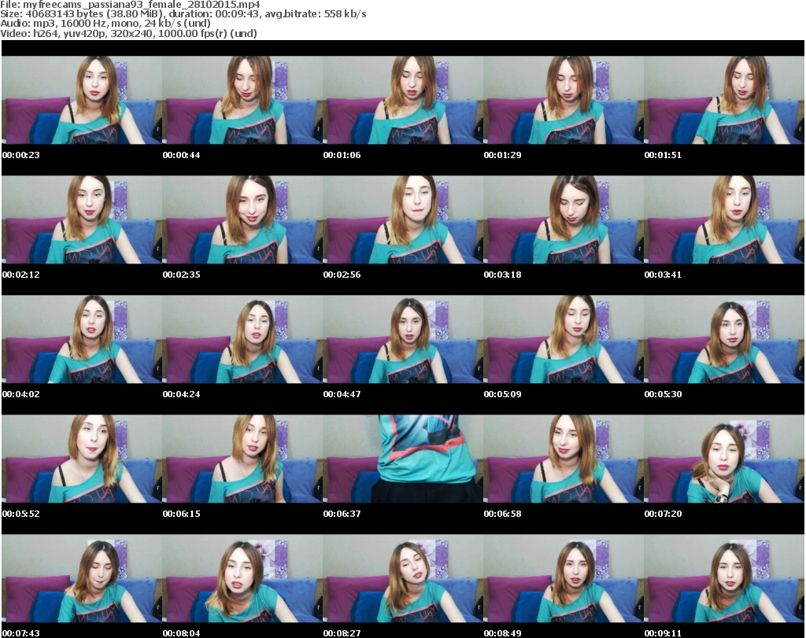Click the 00:01:51 timestamp label

663,155
